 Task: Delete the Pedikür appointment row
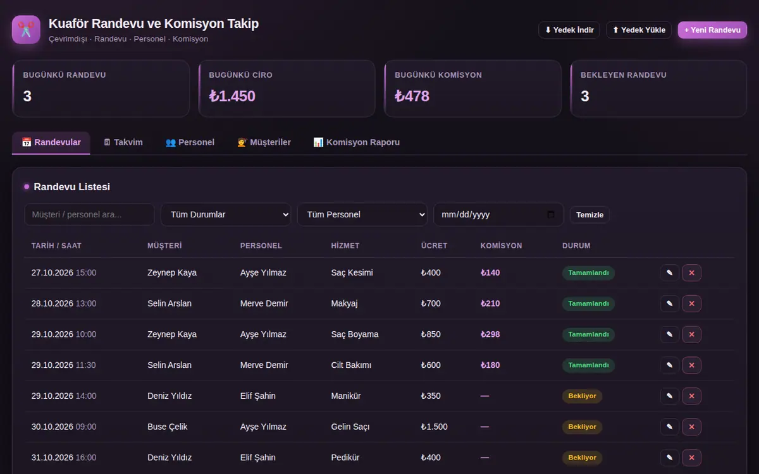pyautogui.click(x=691, y=458)
